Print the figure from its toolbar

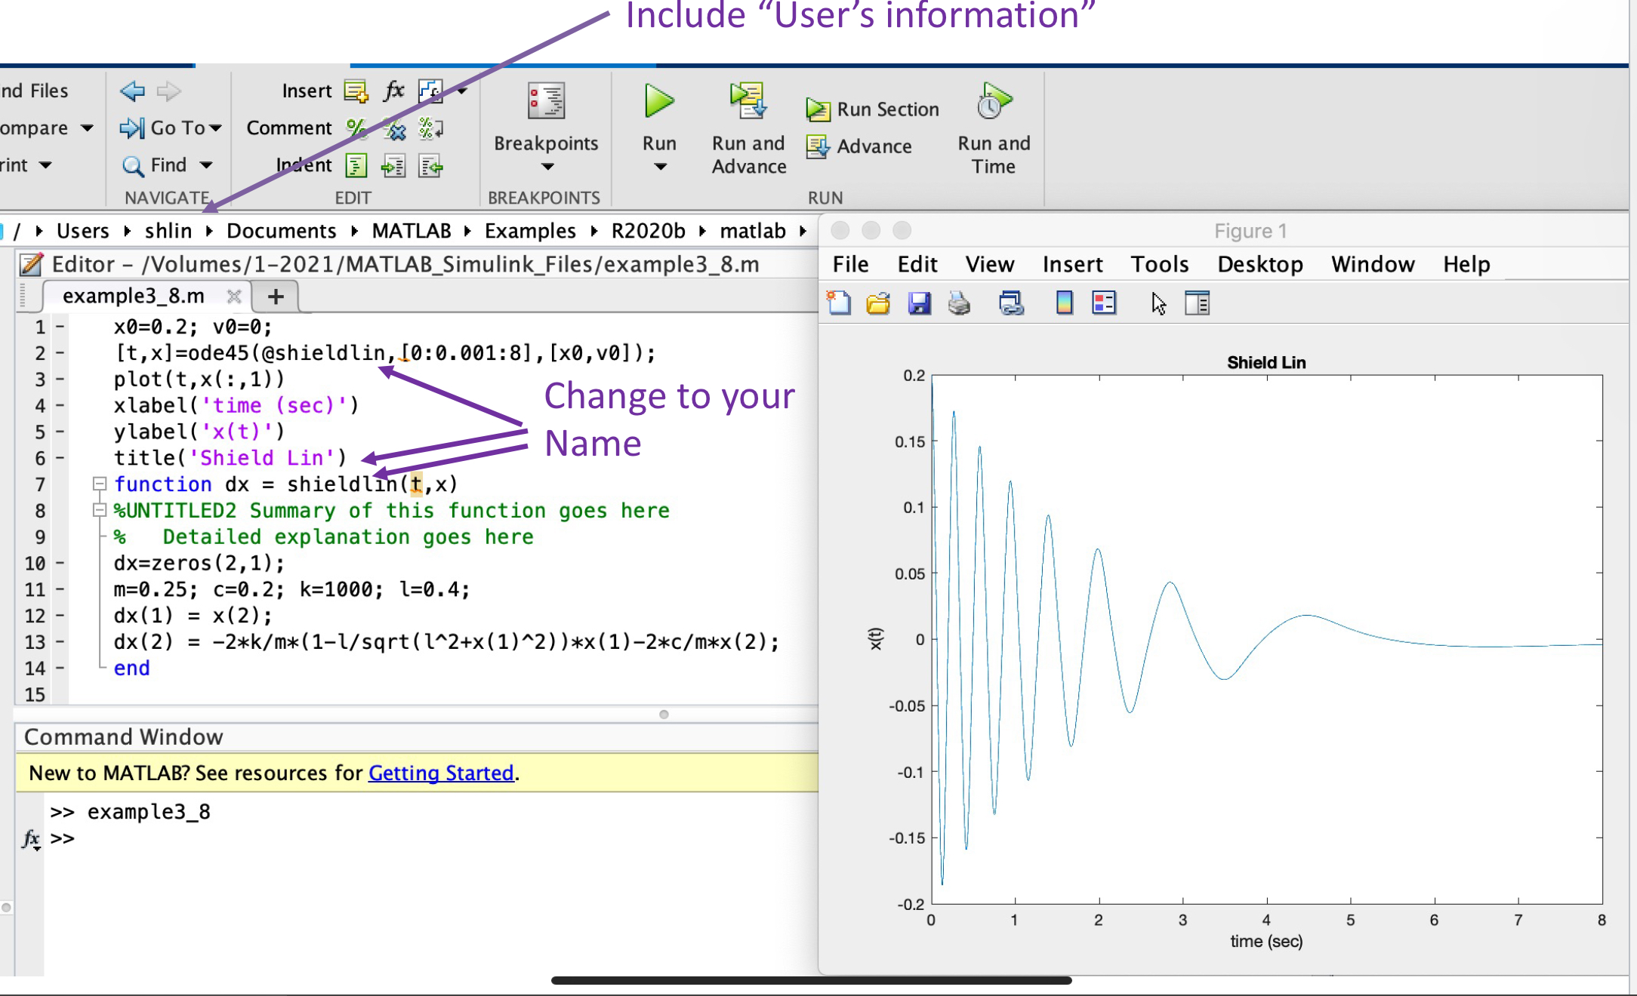coord(959,303)
